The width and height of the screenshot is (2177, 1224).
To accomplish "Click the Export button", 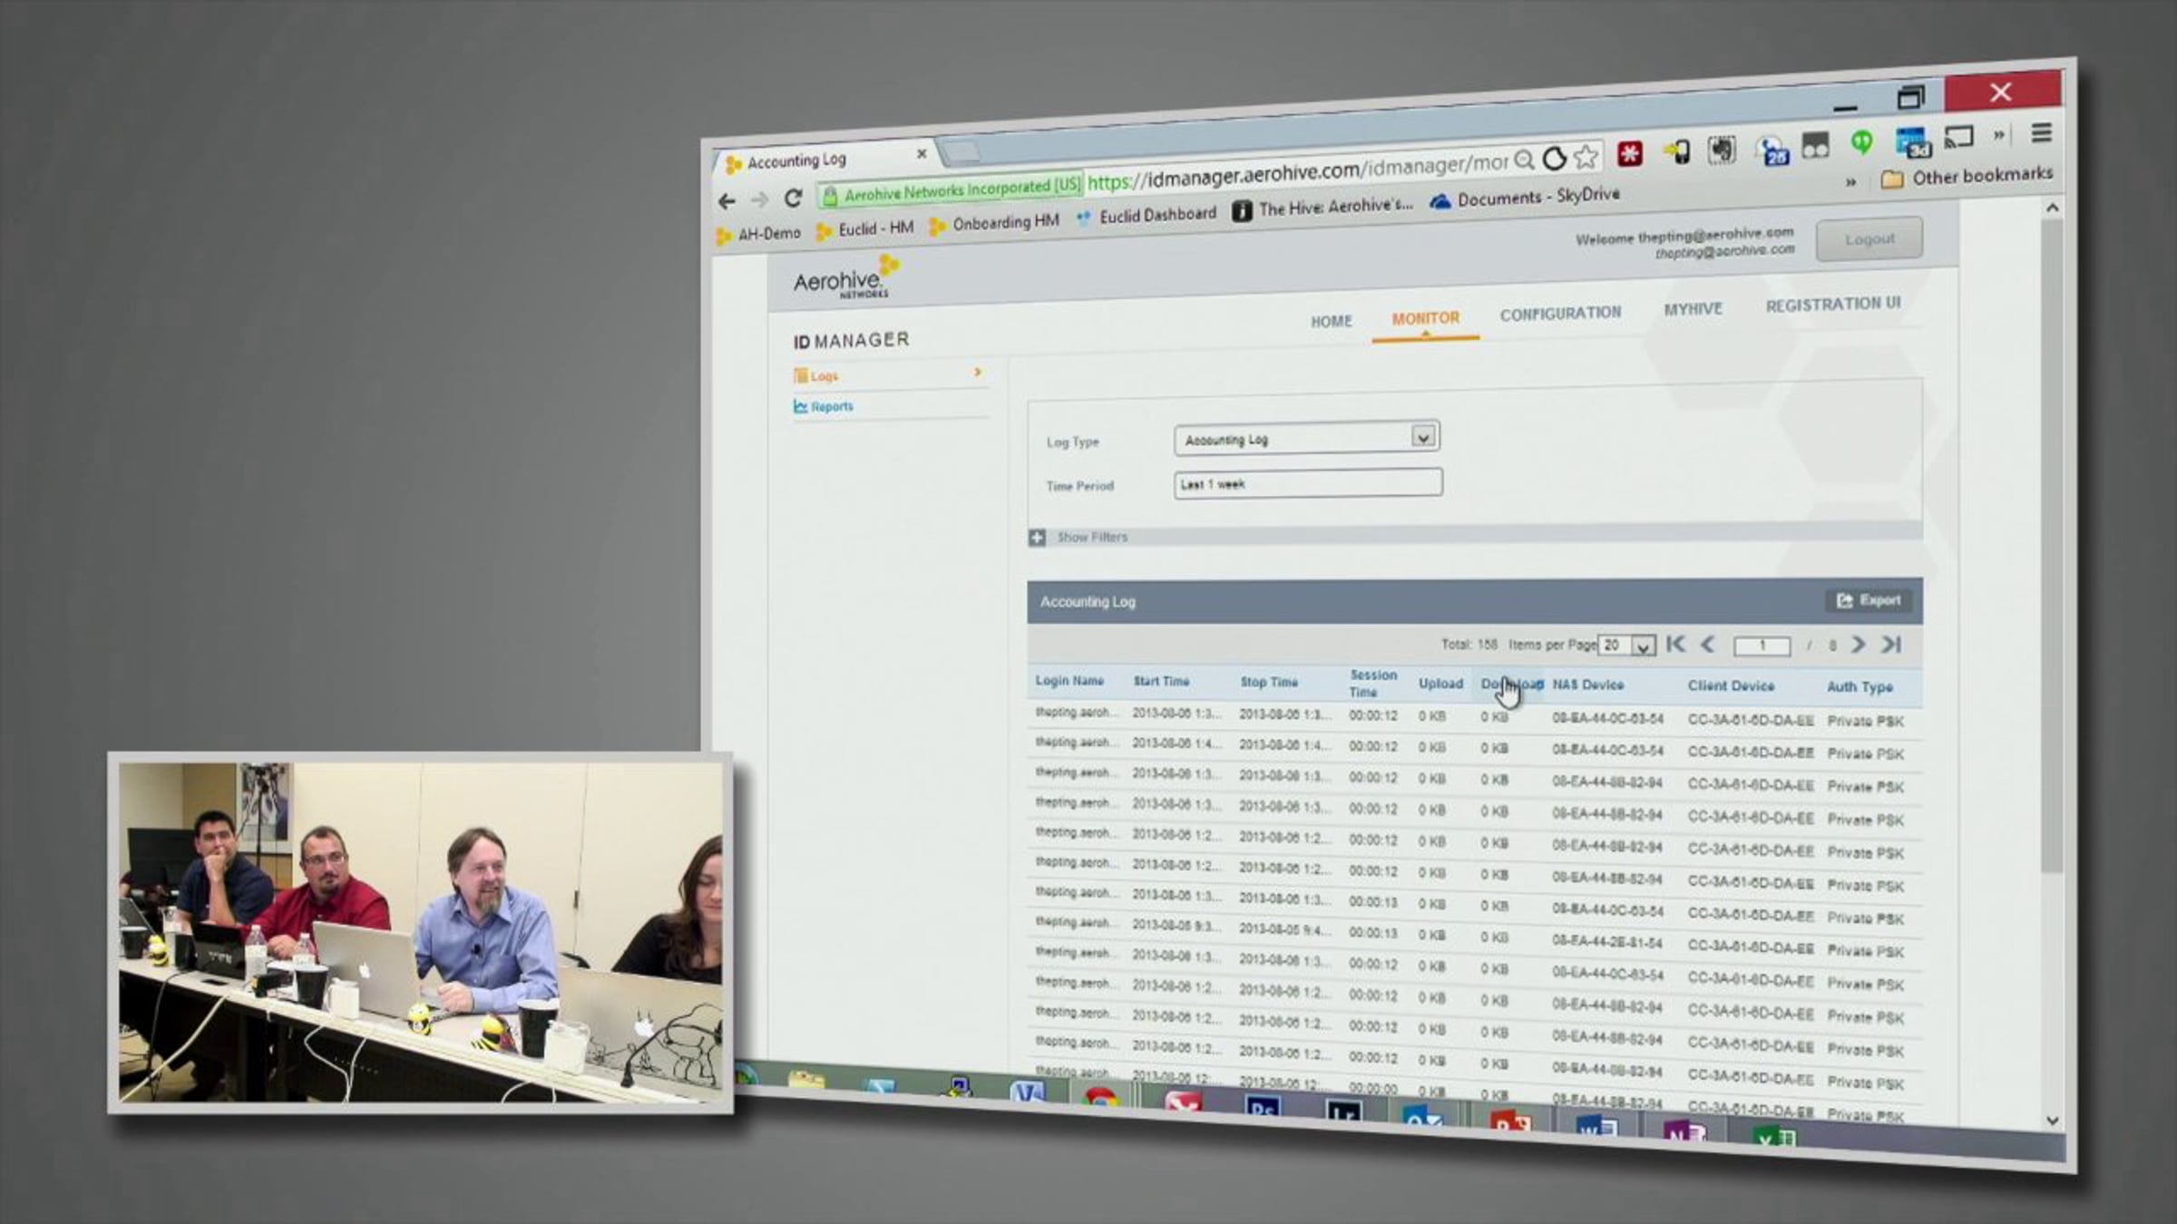I will (x=1869, y=600).
